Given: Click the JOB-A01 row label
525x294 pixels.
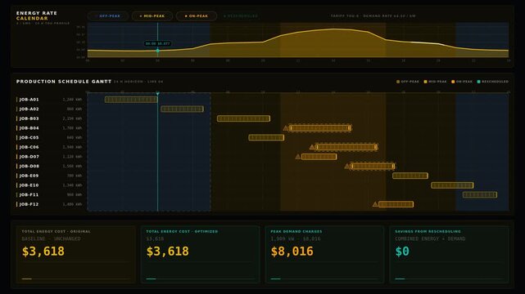Looking at the screenshot, I should click(x=29, y=100).
